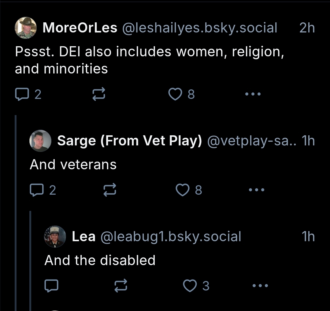Repost Lea's "And the disabled" post
This screenshot has height=311, width=330.
tap(121, 286)
